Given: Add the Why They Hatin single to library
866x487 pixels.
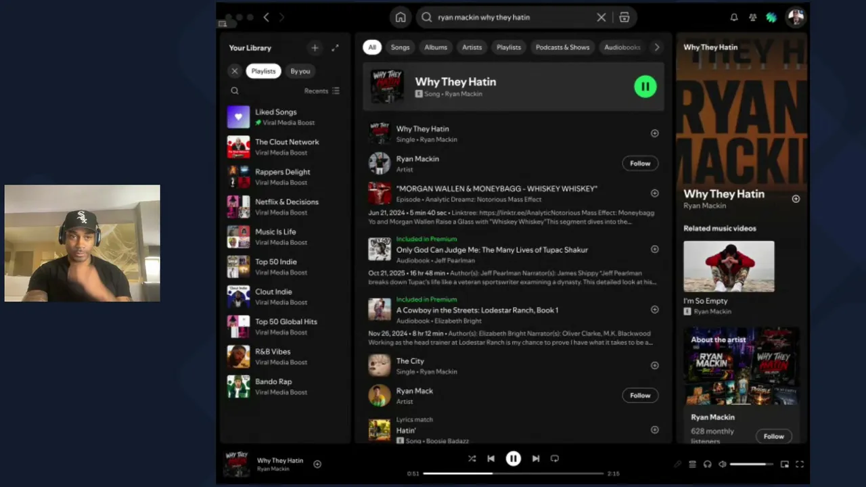Looking at the screenshot, I should (x=654, y=133).
